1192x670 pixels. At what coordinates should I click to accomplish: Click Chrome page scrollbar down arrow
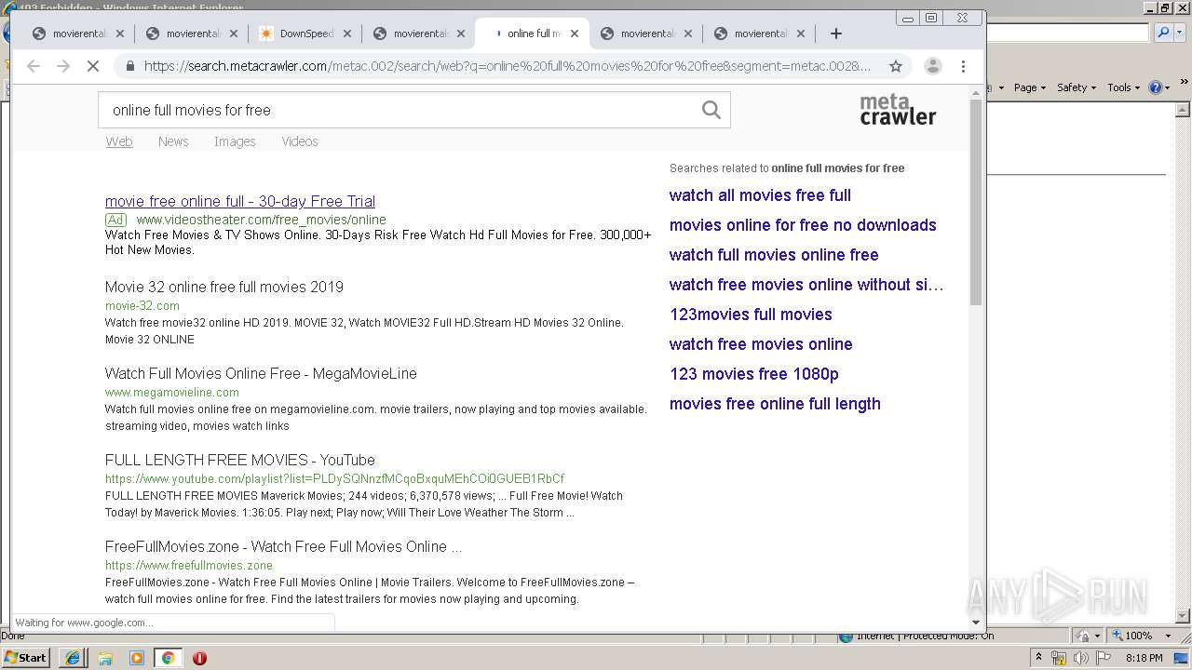coord(976,622)
